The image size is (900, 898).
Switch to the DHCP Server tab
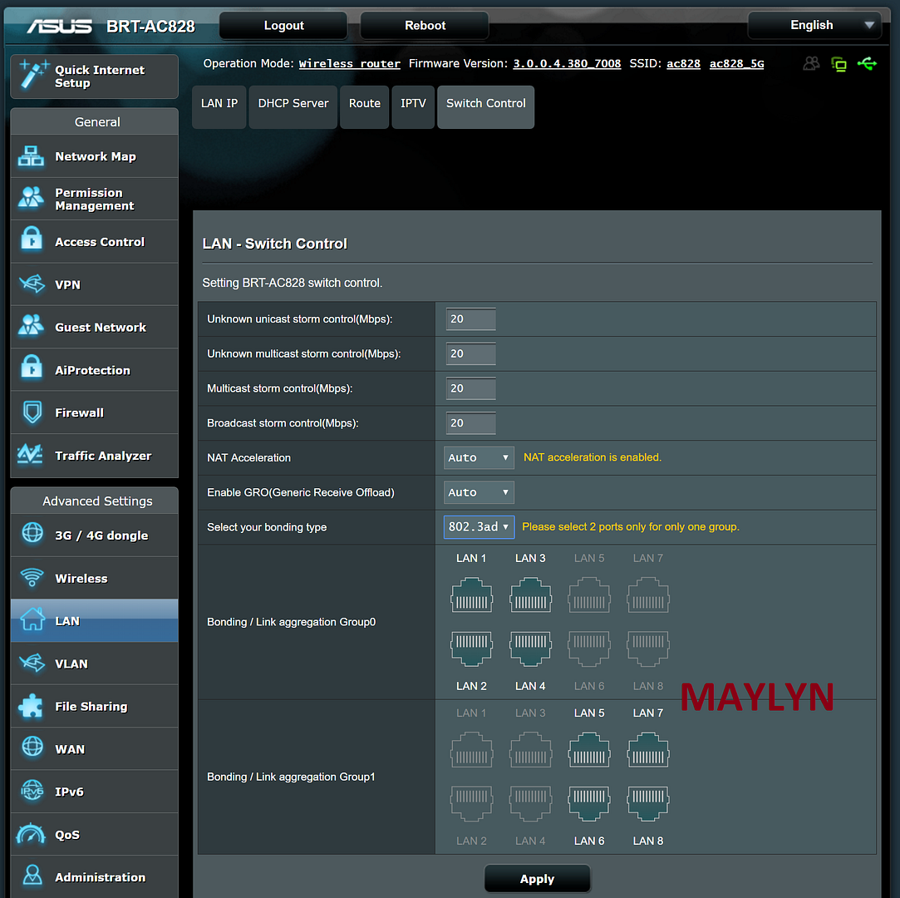(x=293, y=106)
